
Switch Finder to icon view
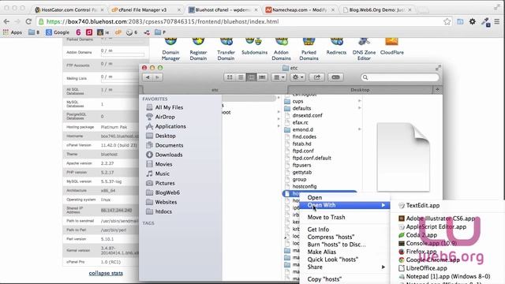230,77
